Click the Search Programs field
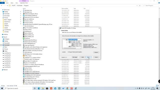 coord(150,5)
